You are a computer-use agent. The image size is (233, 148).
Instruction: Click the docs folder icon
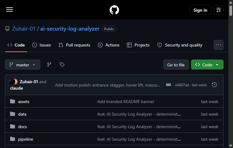click(13, 127)
